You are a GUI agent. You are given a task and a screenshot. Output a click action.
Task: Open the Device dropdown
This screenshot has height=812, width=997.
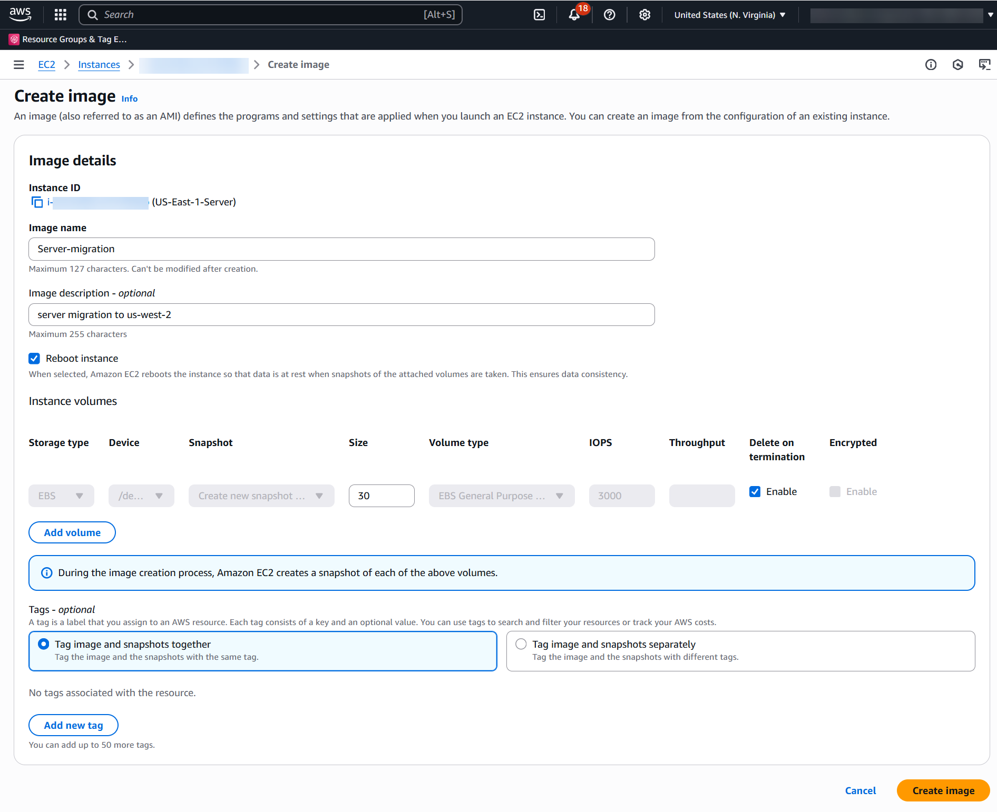[x=141, y=496]
